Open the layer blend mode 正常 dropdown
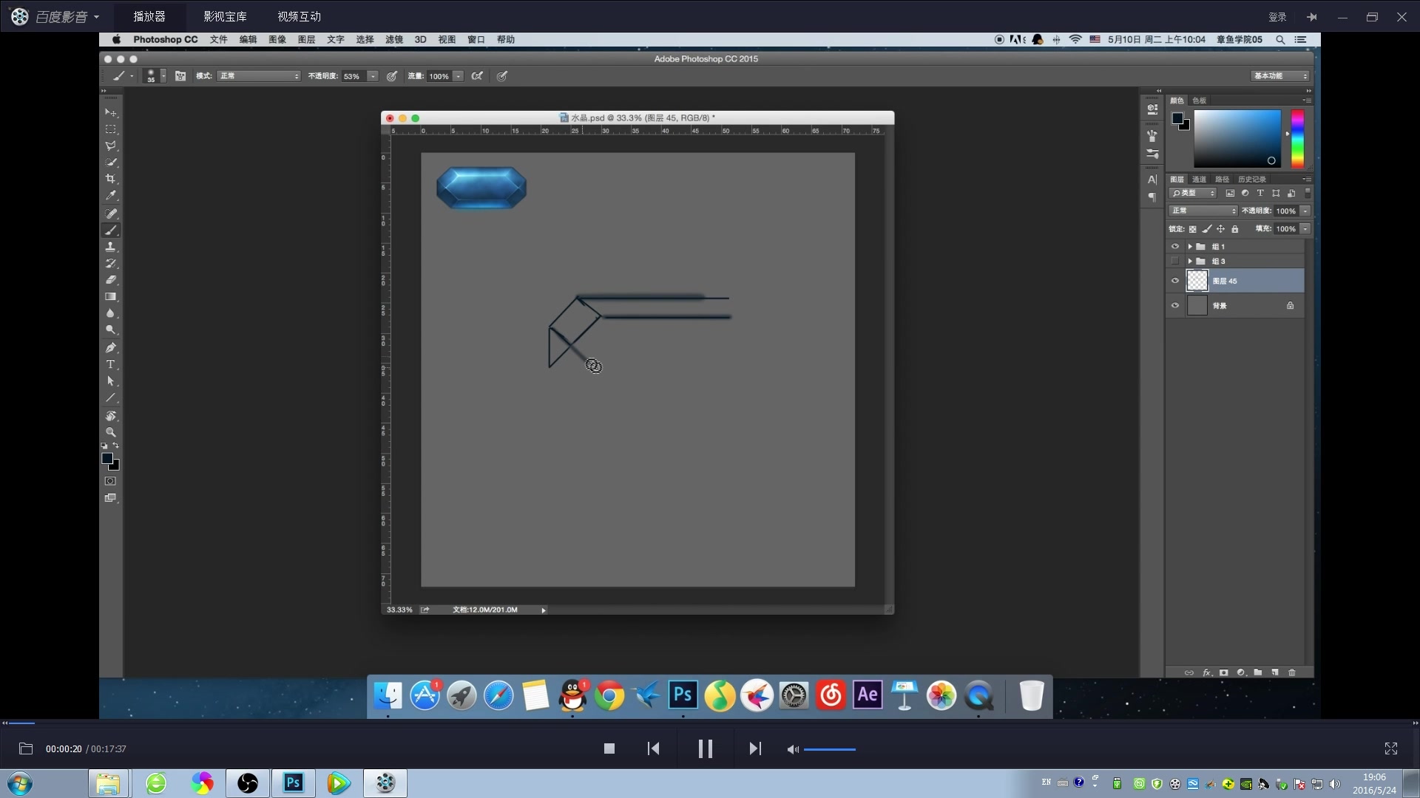The height and width of the screenshot is (798, 1420). click(1203, 211)
